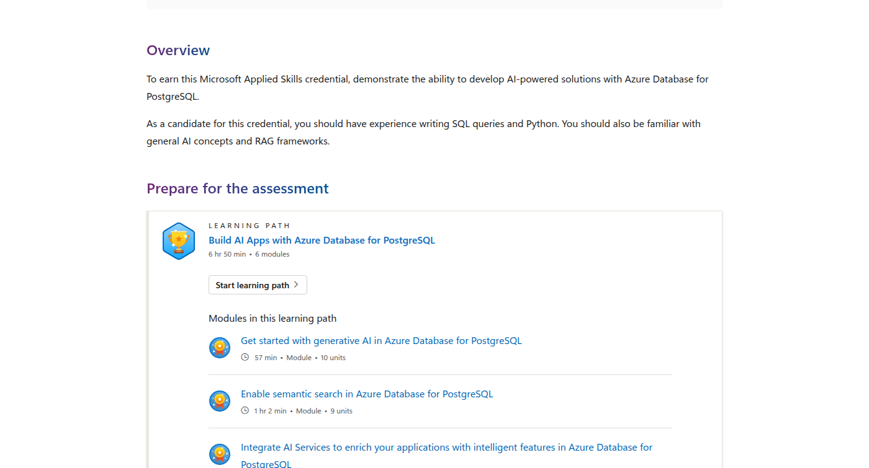Click the paragraph starting To earn this Microsoft

[428, 88]
